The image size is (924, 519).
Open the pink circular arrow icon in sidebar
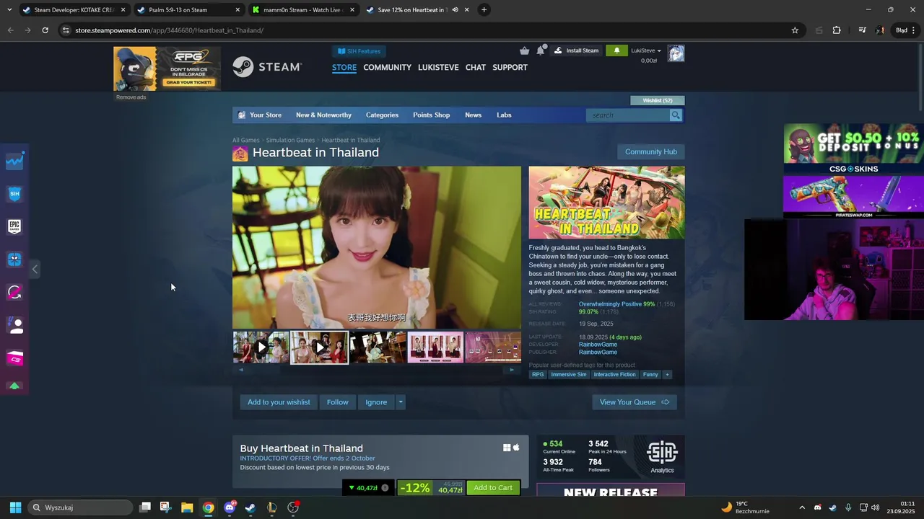14,292
